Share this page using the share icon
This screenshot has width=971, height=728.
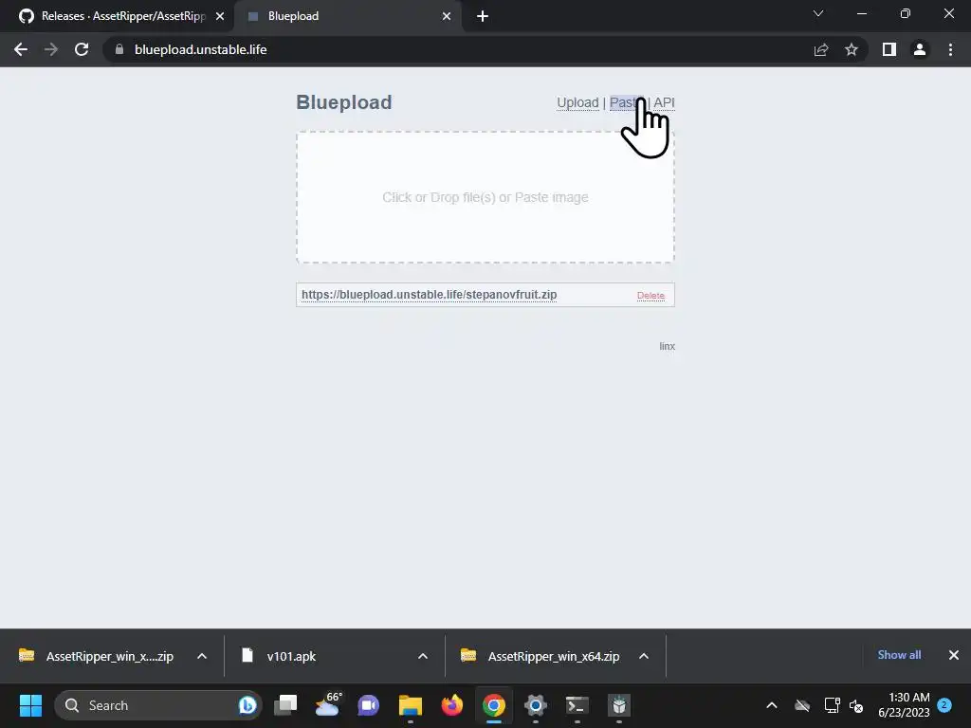pyautogui.click(x=821, y=49)
